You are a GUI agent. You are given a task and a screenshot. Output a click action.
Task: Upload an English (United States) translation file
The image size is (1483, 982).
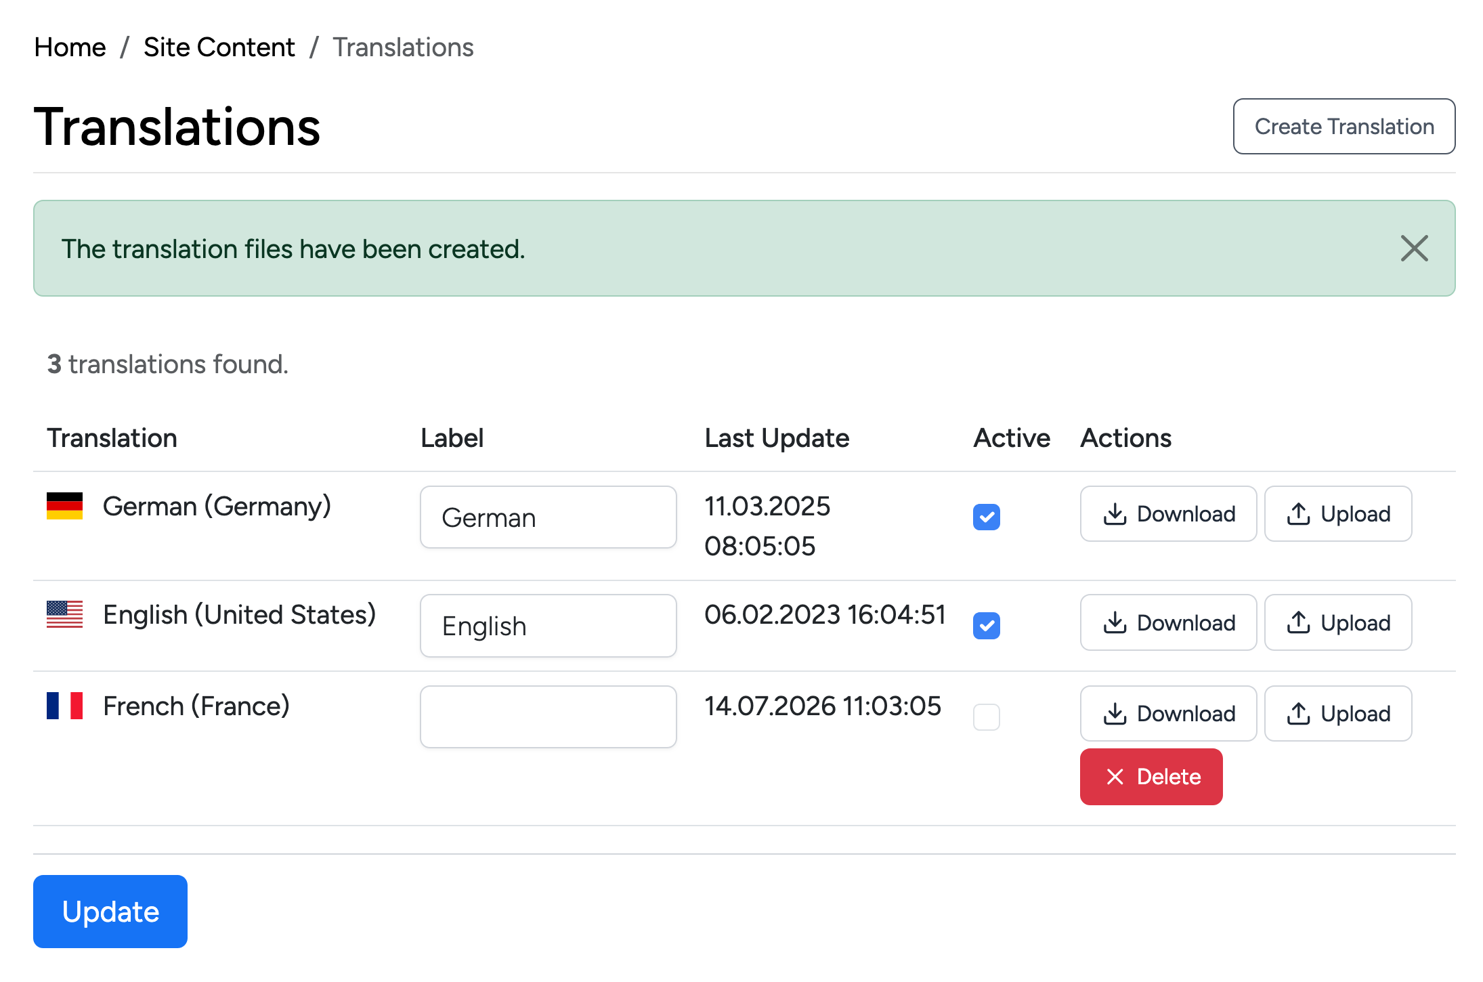tap(1338, 622)
